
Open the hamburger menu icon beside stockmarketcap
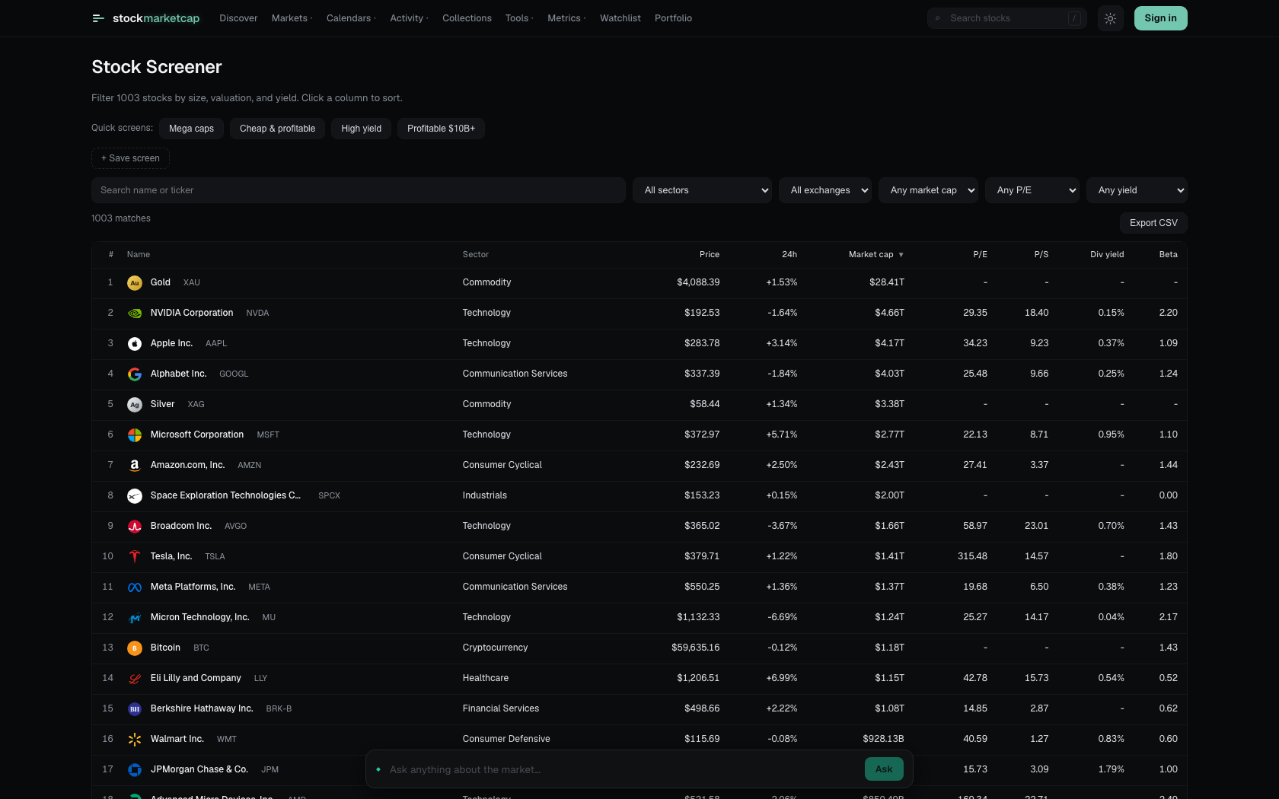click(98, 18)
